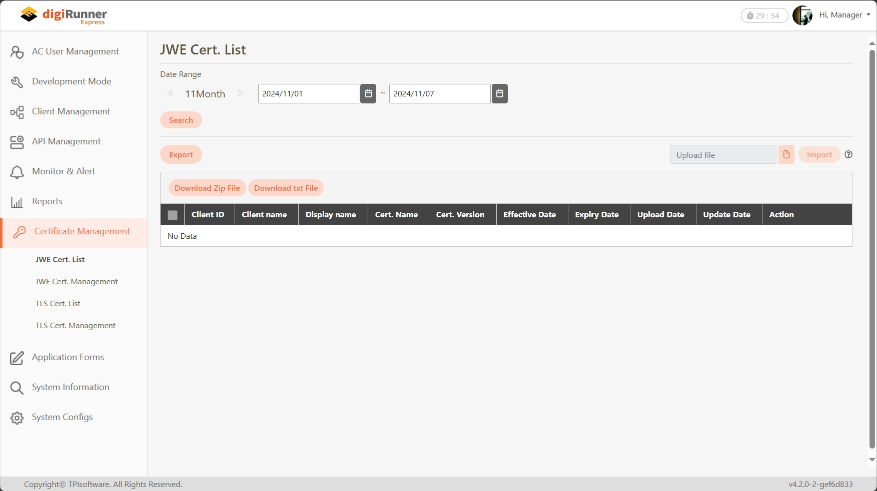Expand the System Configs menu
Viewport: 877px width, 491px height.
tap(62, 417)
